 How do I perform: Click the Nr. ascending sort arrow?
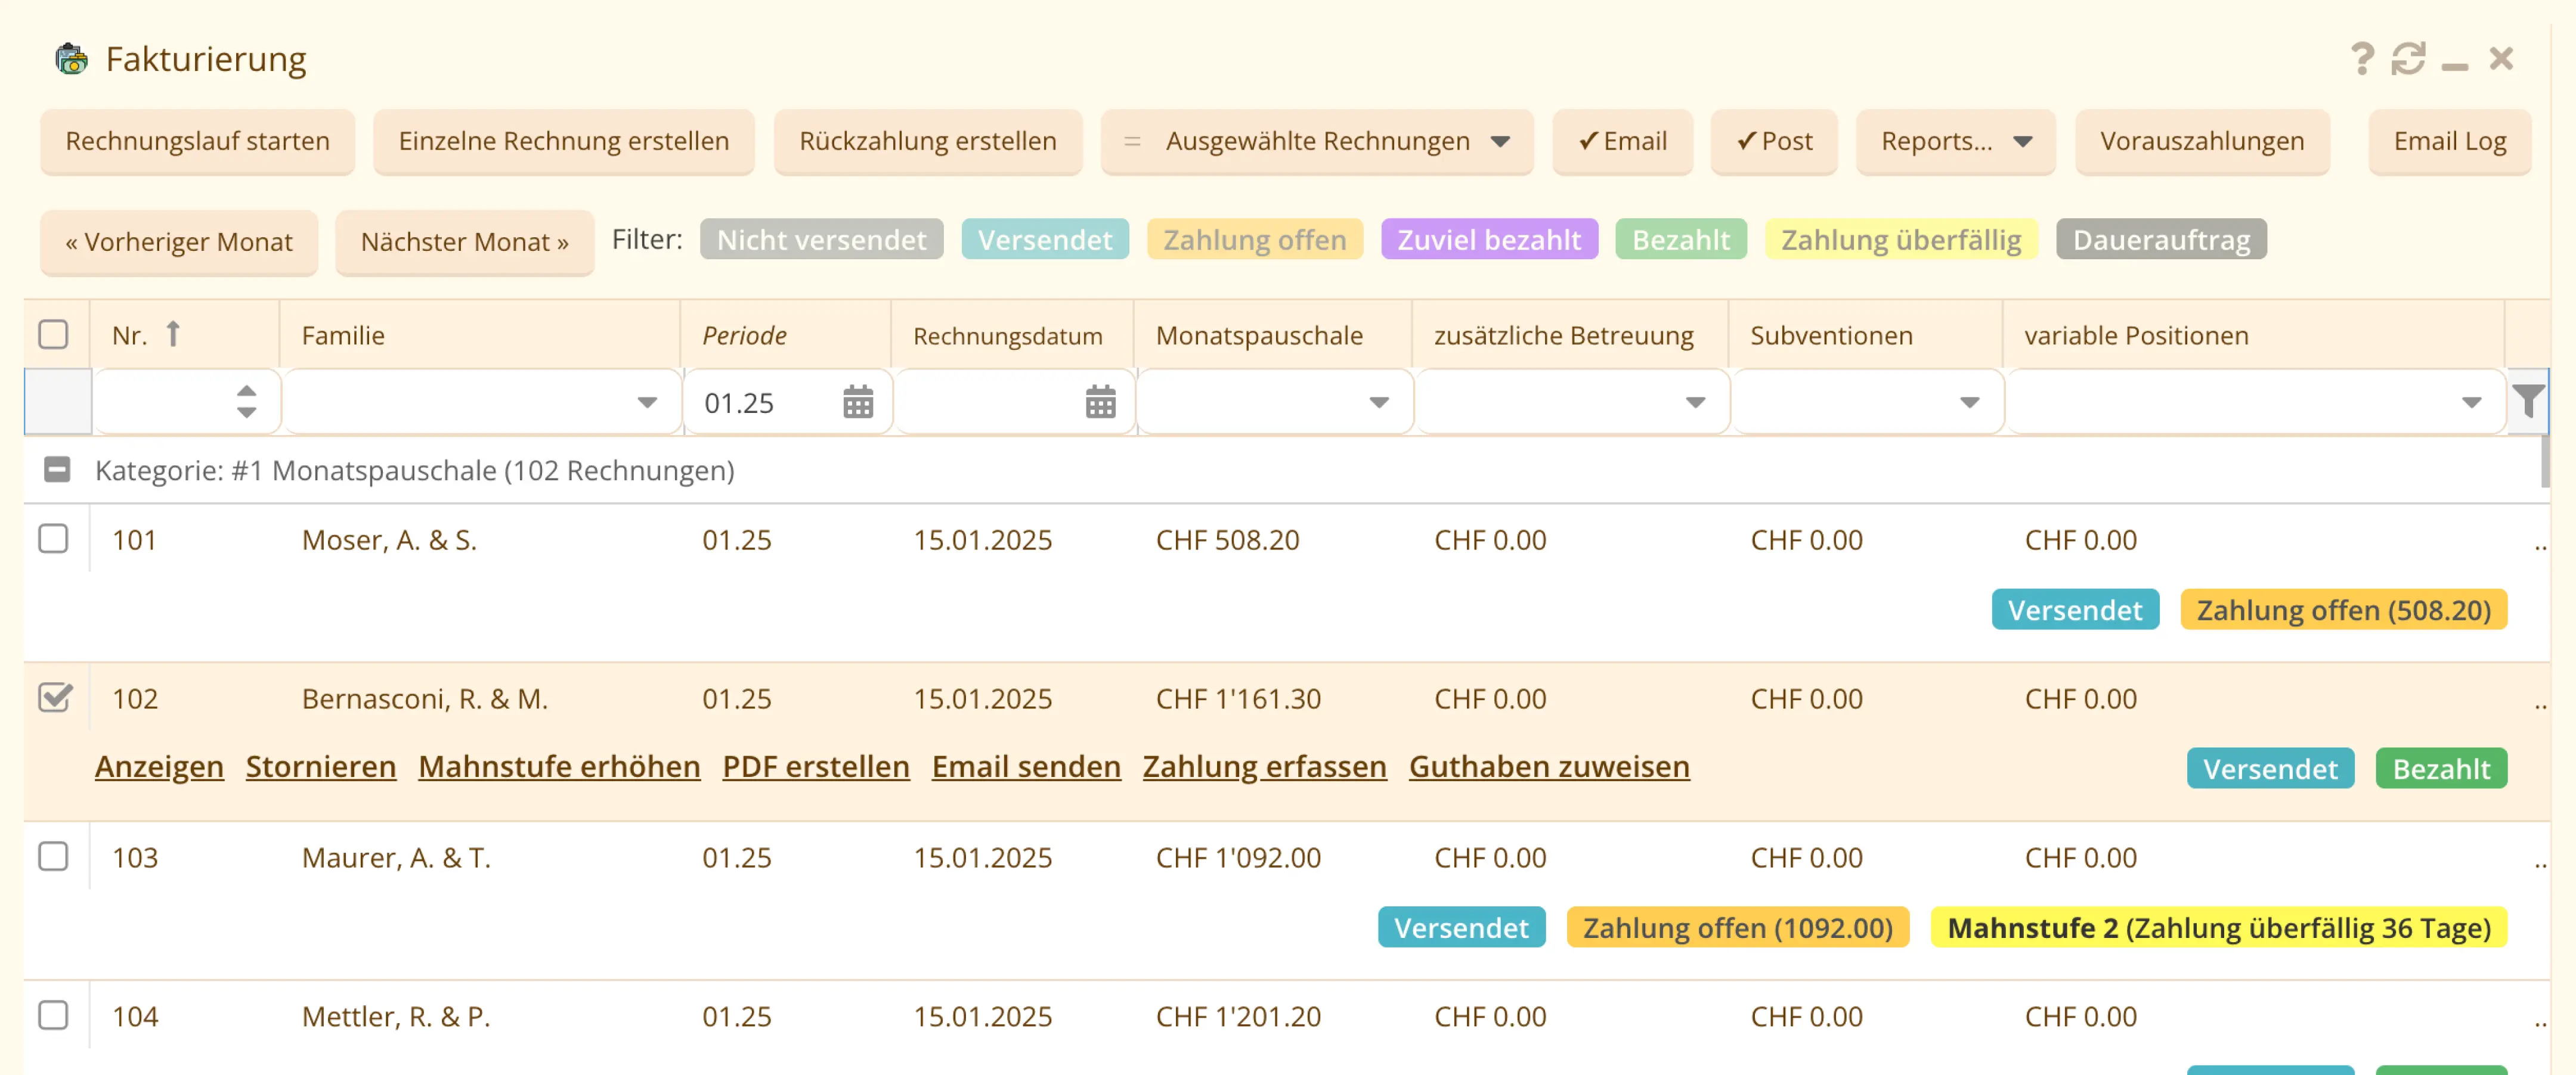[173, 334]
